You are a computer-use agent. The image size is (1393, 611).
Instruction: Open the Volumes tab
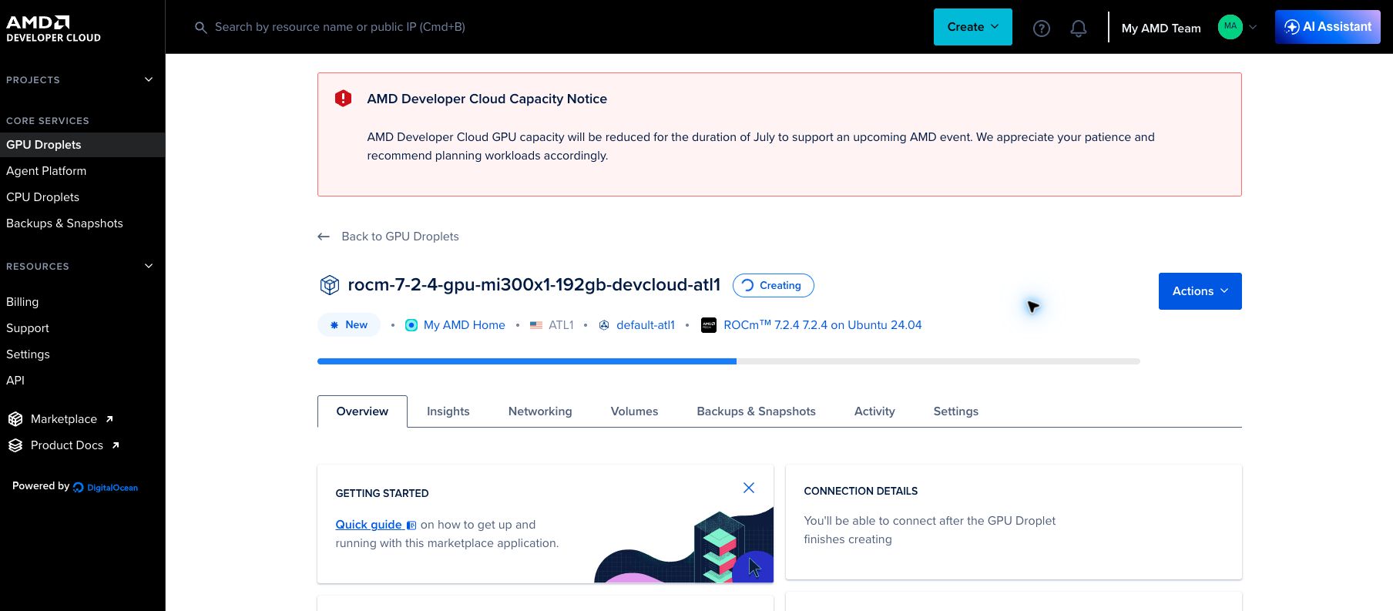[x=634, y=411]
